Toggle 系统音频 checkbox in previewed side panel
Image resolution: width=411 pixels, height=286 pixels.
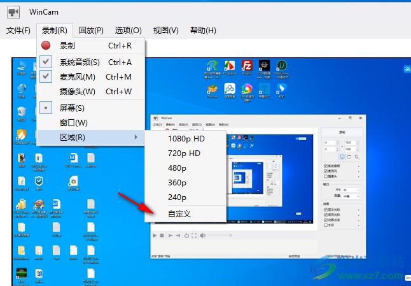point(326,166)
